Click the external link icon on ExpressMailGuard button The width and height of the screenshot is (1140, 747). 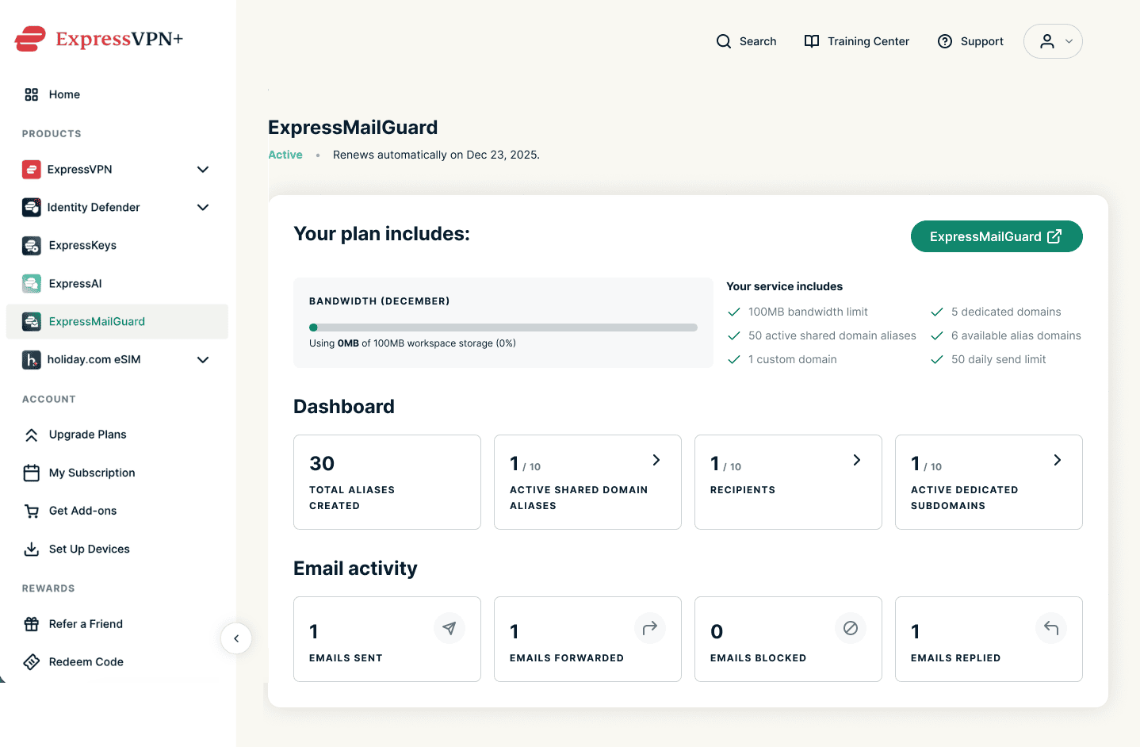click(1054, 236)
